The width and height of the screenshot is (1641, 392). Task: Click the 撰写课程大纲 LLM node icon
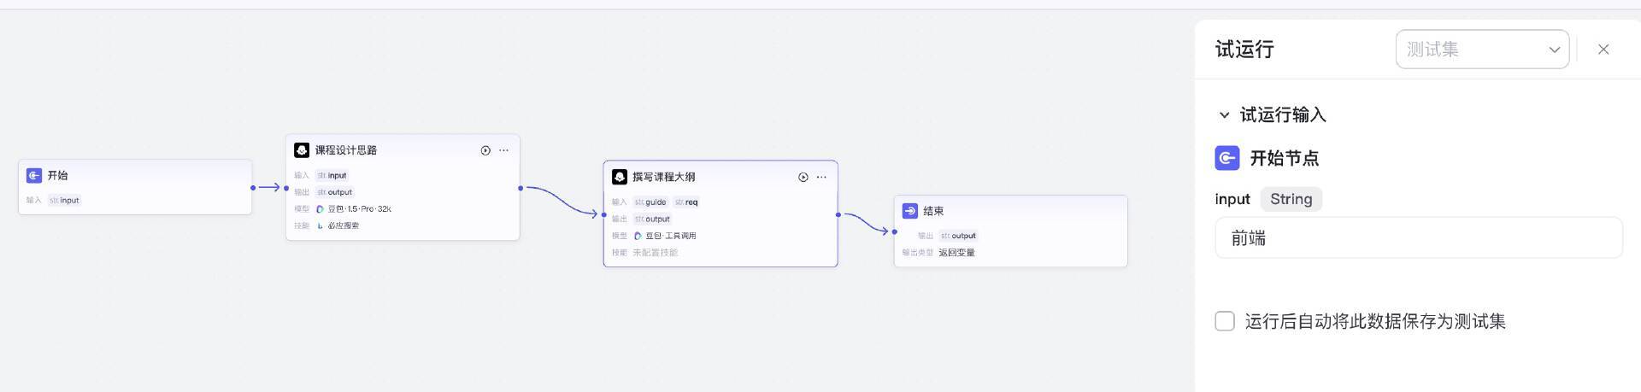[x=620, y=177]
